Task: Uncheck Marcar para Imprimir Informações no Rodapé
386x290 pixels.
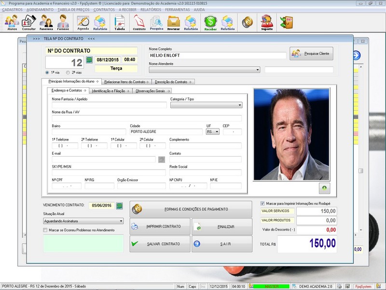Action: click(x=262, y=203)
